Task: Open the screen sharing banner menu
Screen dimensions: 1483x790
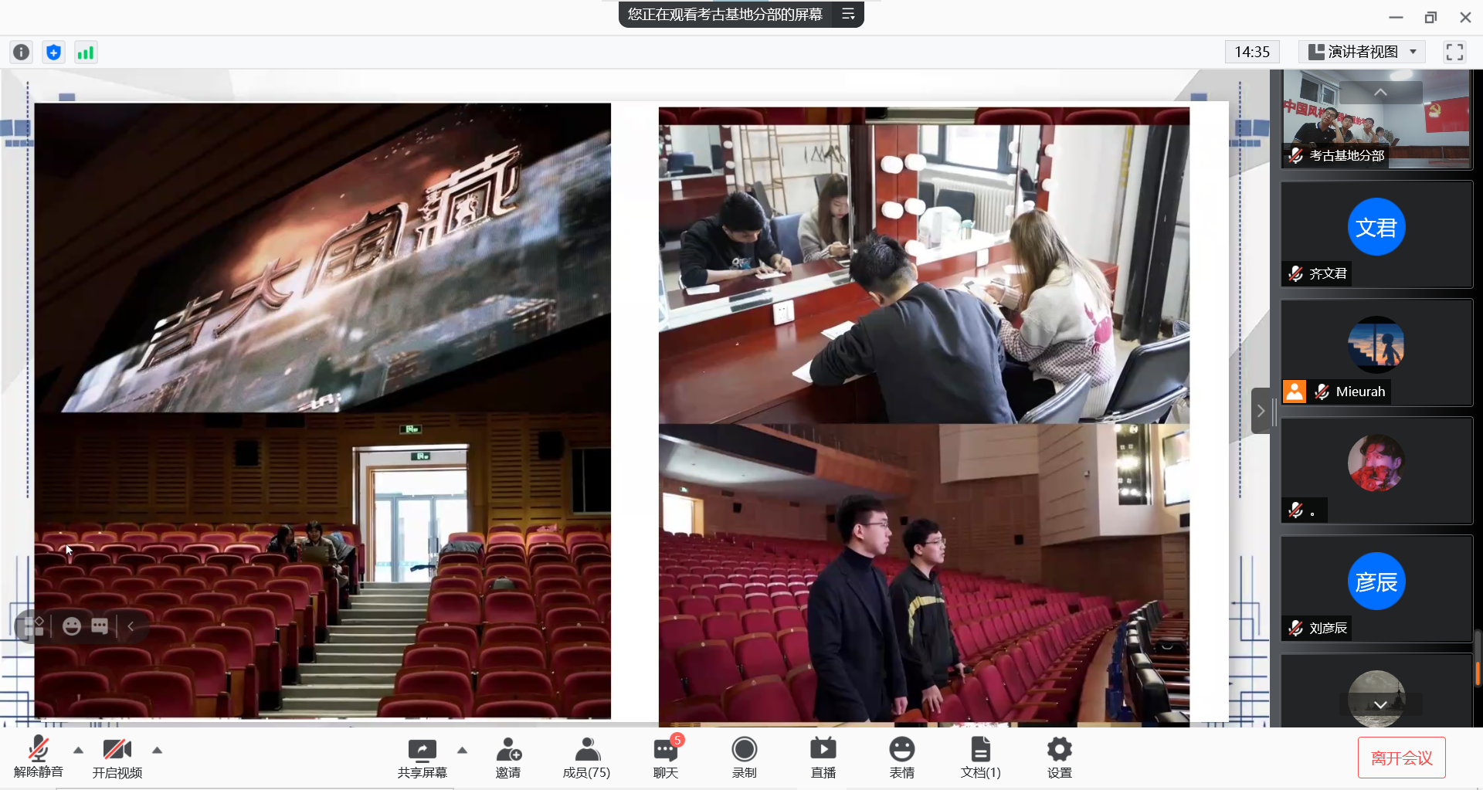Action: point(848,14)
